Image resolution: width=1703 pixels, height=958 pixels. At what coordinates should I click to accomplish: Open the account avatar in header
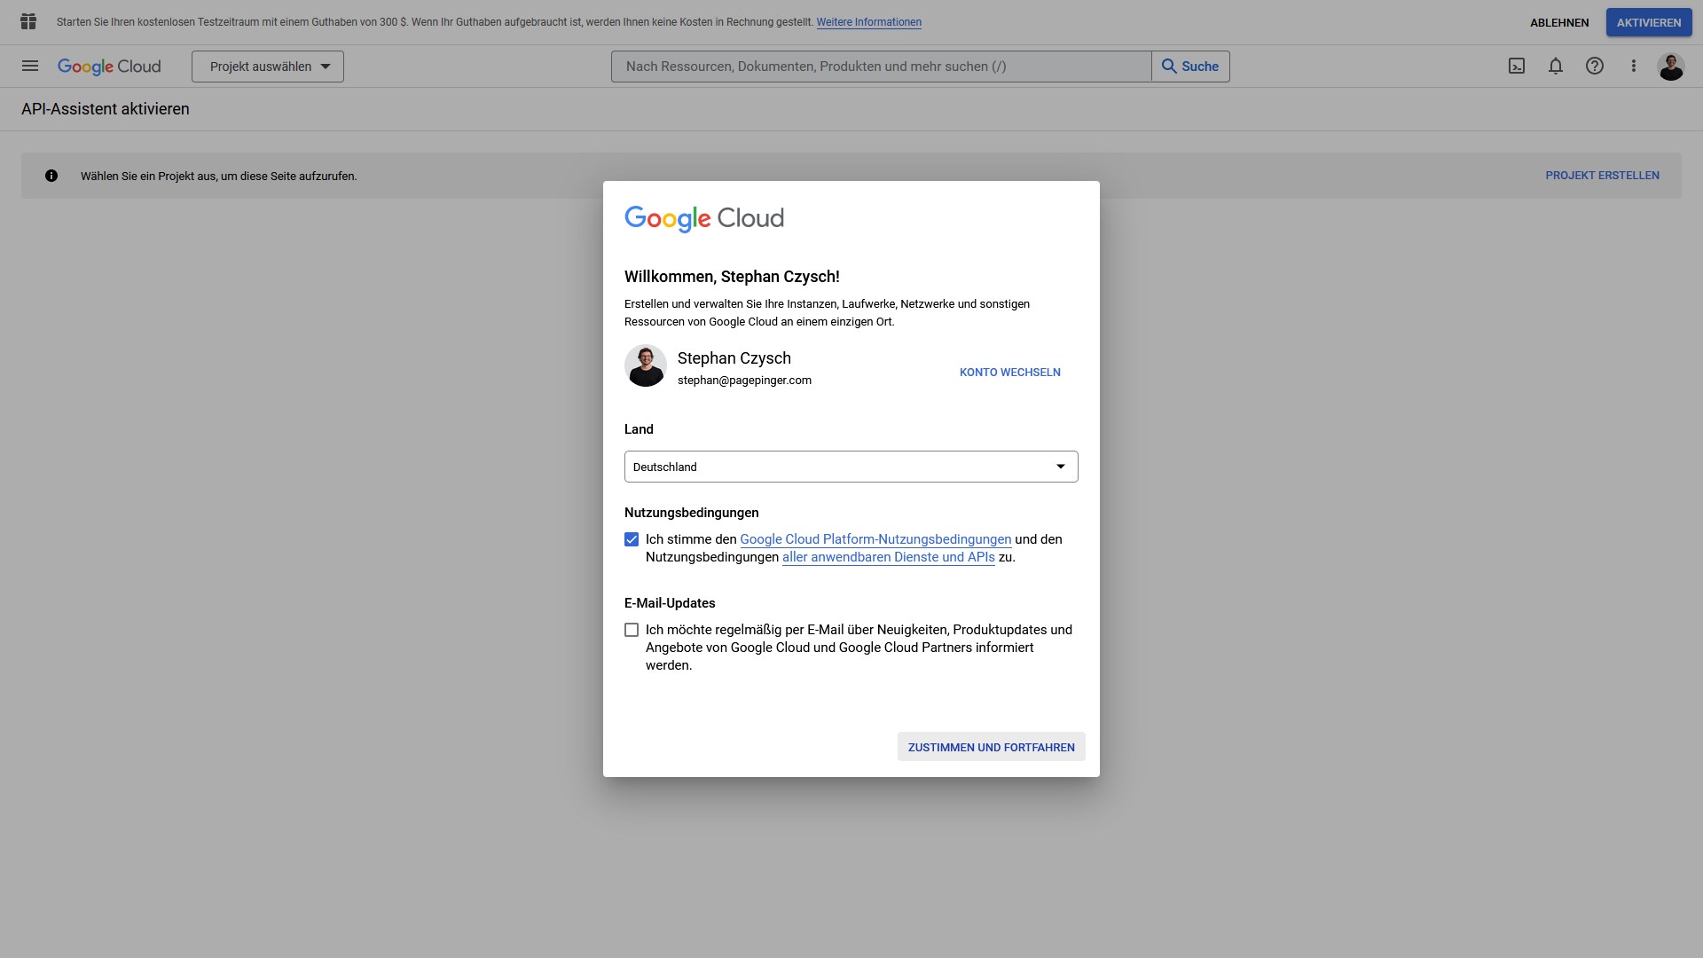(1671, 67)
